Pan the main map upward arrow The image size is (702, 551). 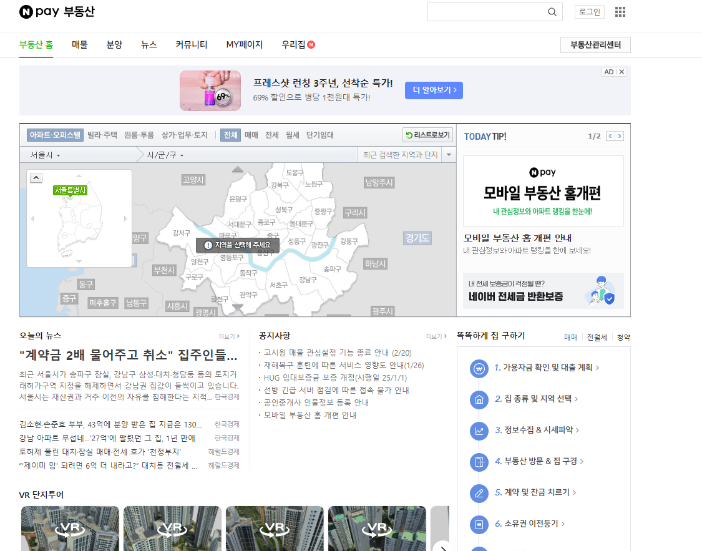238,169
